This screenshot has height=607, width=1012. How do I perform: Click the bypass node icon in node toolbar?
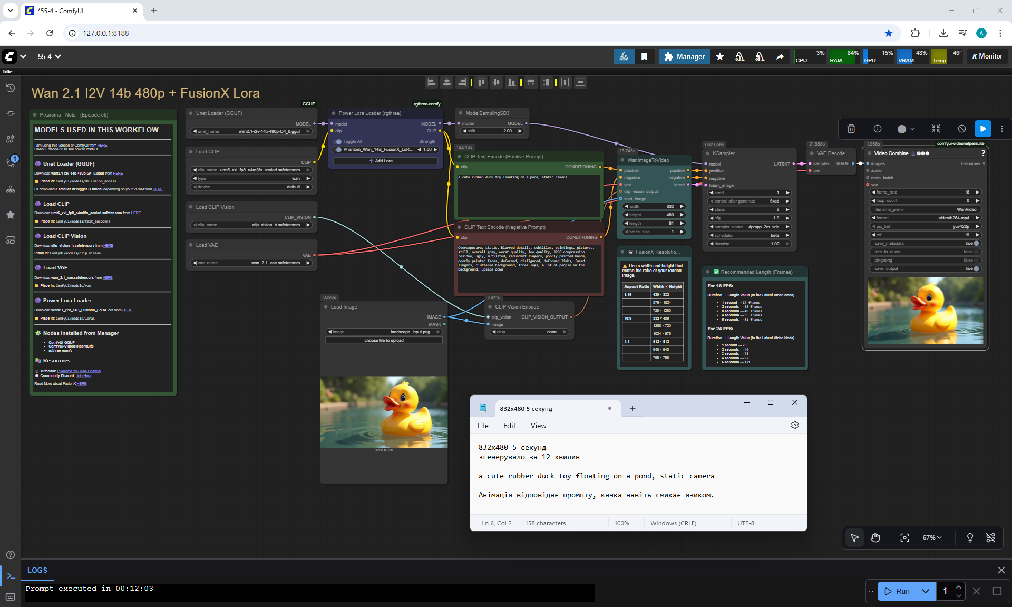(x=962, y=129)
